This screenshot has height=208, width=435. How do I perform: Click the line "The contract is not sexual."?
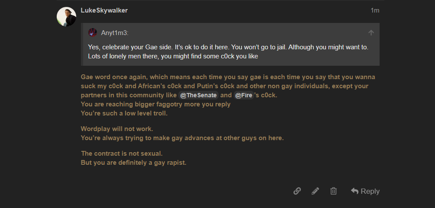click(x=122, y=154)
